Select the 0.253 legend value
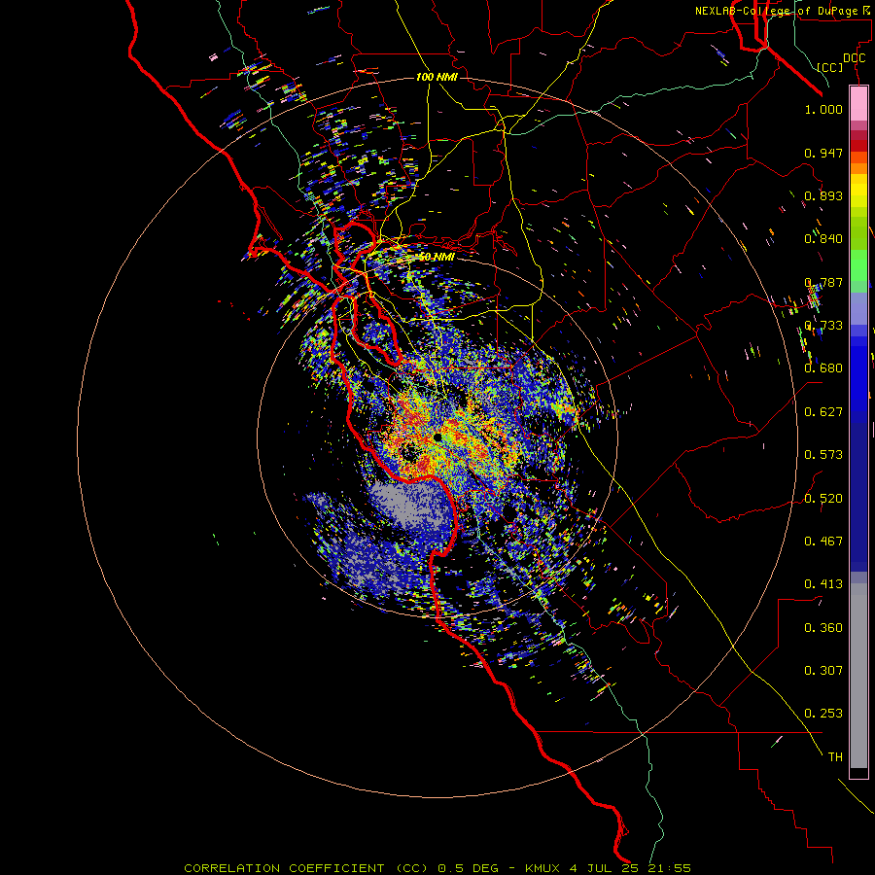 coord(823,714)
